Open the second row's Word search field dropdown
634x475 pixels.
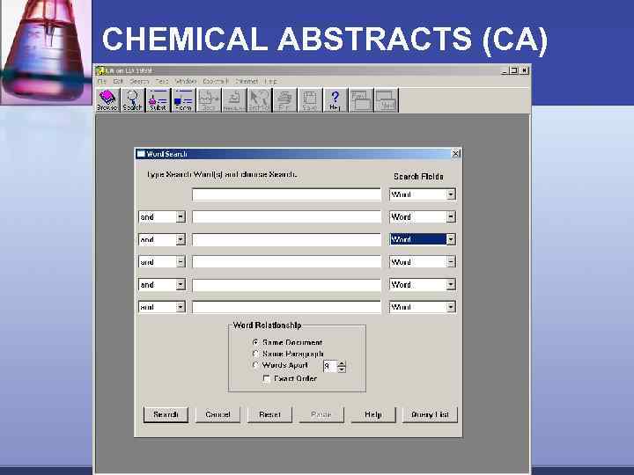tap(451, 217)
